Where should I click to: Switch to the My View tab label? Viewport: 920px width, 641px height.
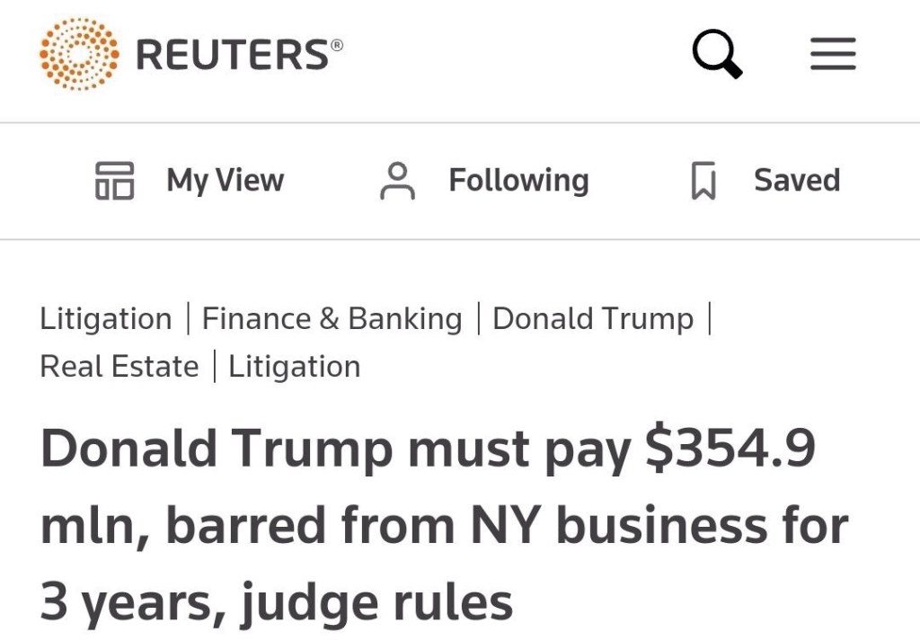click(225, 180)
